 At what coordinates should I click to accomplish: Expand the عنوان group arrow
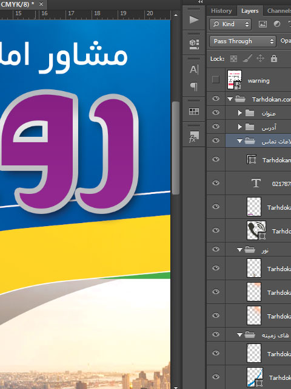239,113
